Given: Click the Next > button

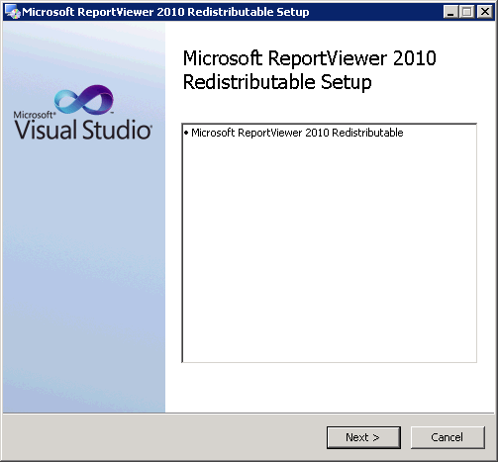Looking at the screenshot, I should 363,437.
